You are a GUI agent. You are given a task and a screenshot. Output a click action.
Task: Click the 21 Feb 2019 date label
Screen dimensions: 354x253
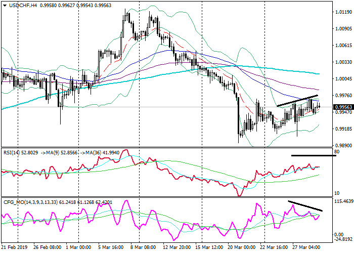pos(13,247)
